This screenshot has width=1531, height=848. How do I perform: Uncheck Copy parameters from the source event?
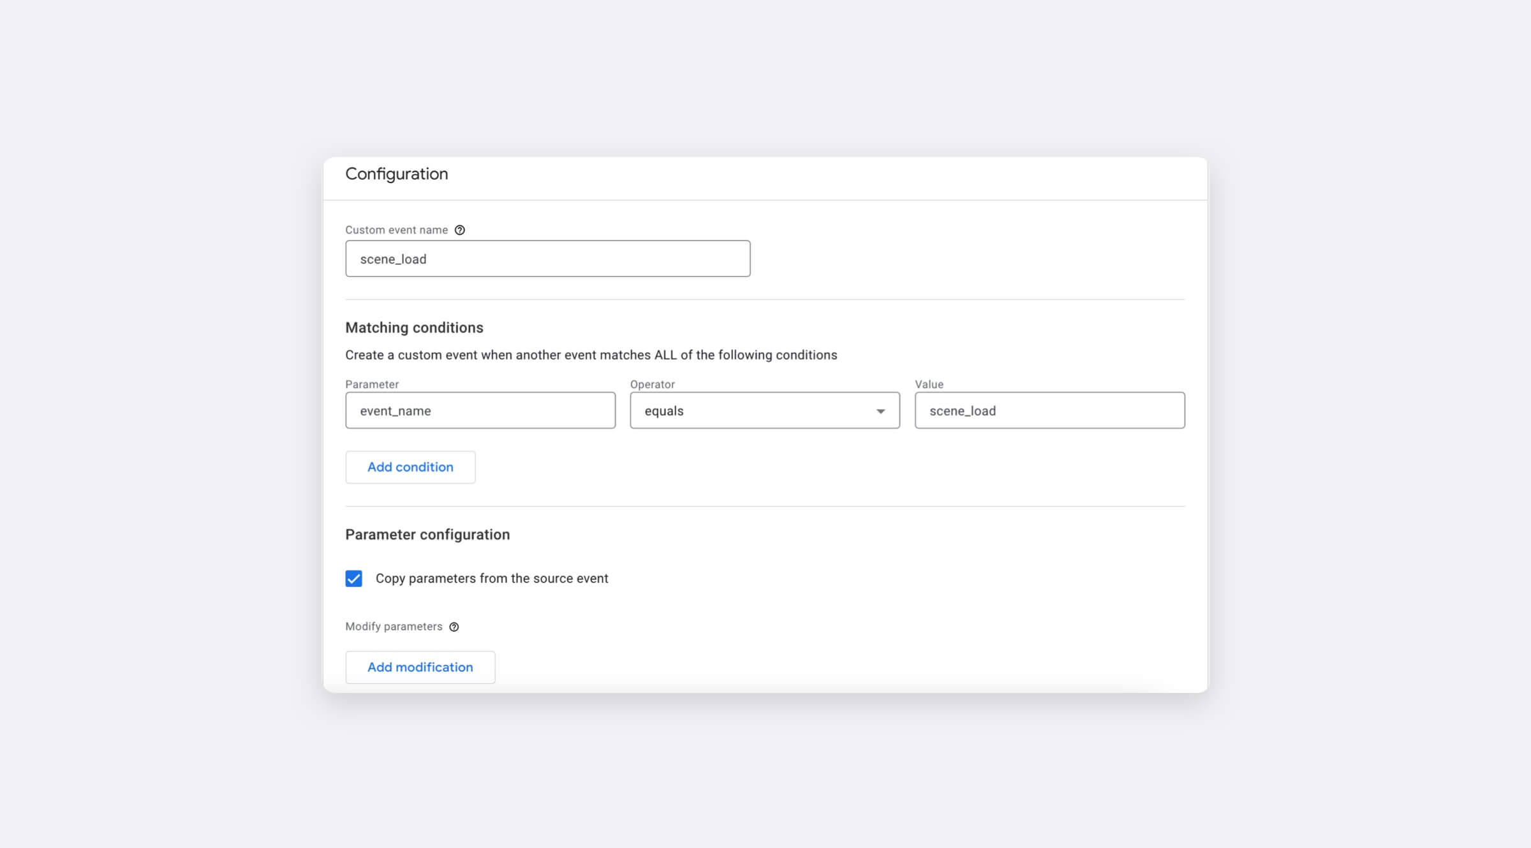pos(353,579)
